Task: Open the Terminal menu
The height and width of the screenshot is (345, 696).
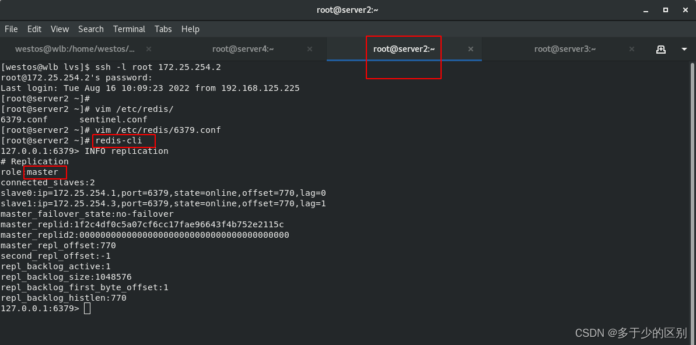Action: [x=129, y=29]
